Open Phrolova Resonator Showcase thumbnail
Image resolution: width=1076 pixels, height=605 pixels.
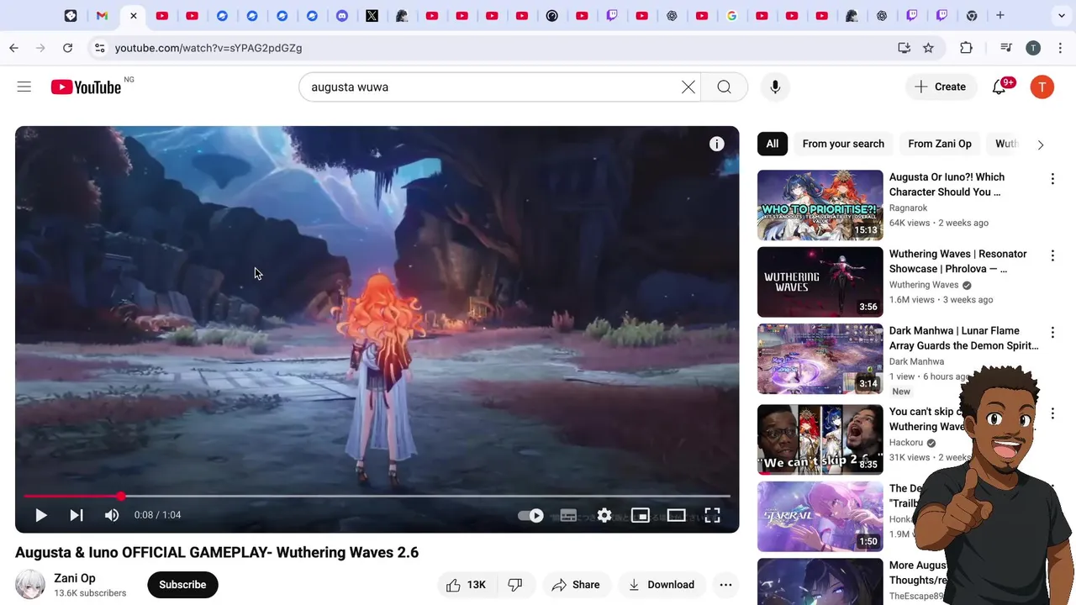pyautogui.click(x=820, y=281)
